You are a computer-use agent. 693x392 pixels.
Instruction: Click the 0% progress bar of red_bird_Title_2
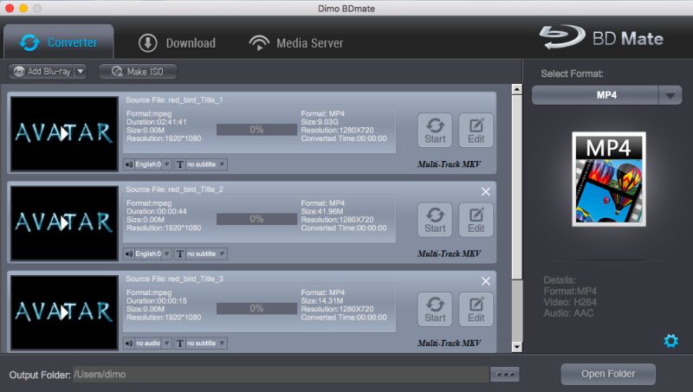click(x=256, y=219)
